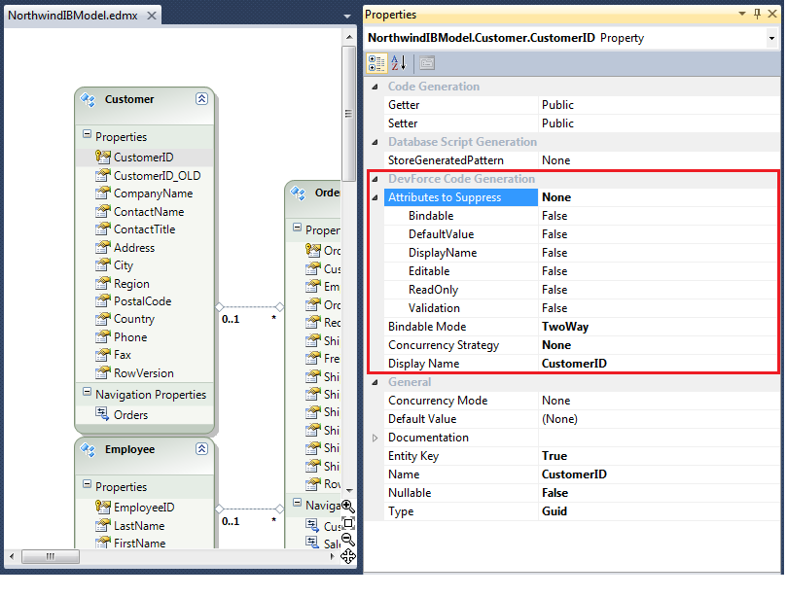The height and width of the screenshot is (597, 787).
Task: Collapse Database Script Generation category
Action: pos(375,143)
